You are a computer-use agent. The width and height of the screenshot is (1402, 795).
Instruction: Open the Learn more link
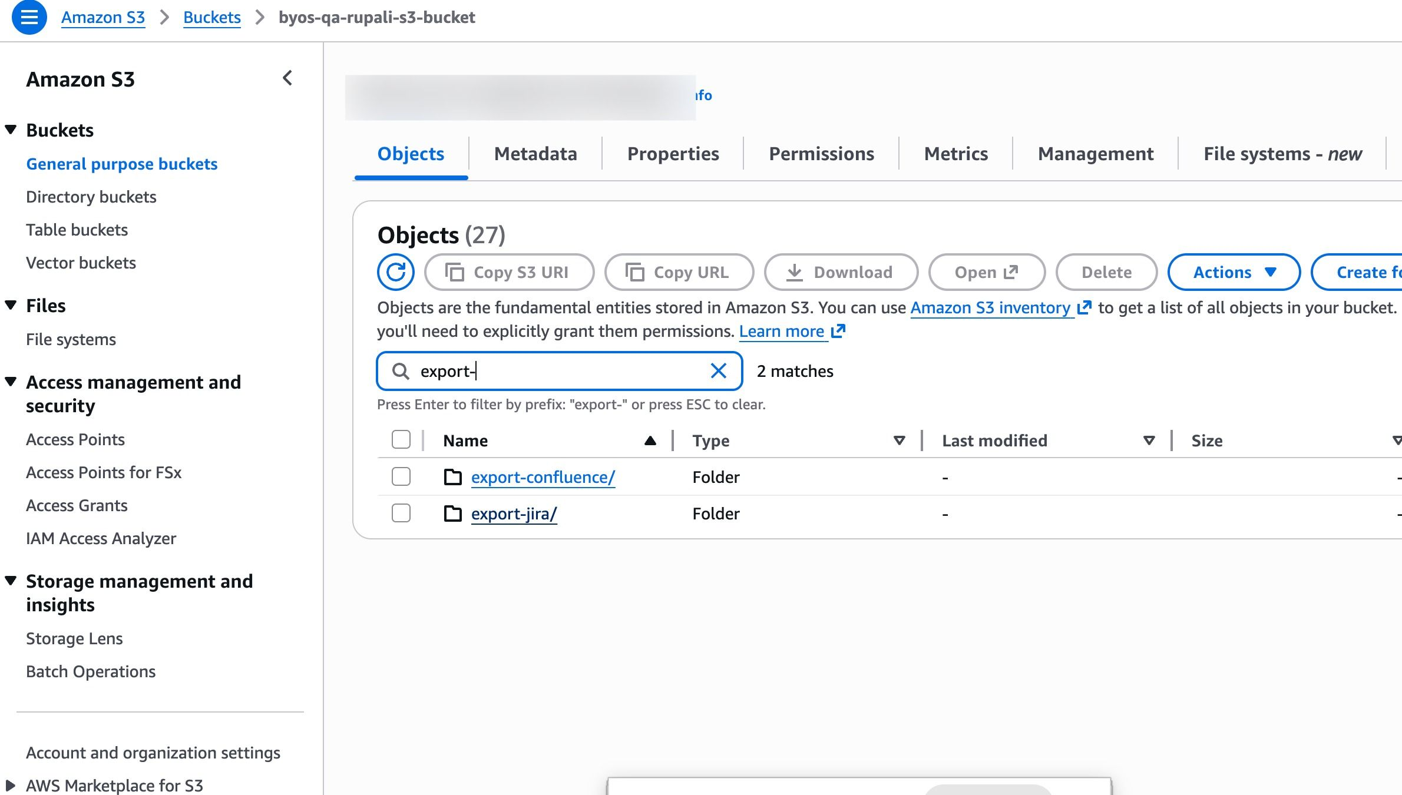point(792,331)
